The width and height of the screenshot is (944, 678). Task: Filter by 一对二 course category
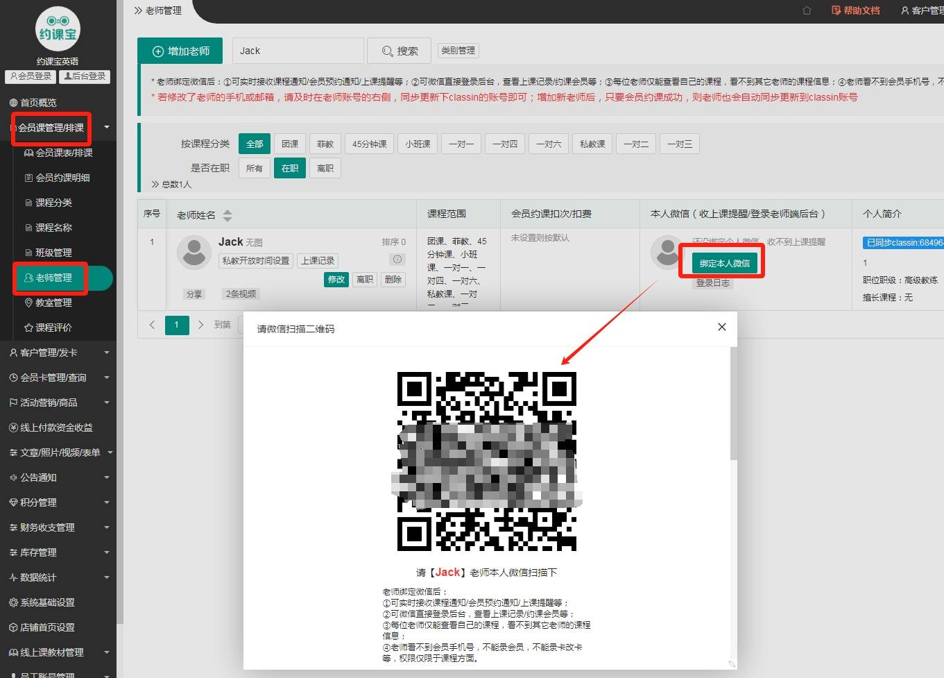tap(636, 144)
